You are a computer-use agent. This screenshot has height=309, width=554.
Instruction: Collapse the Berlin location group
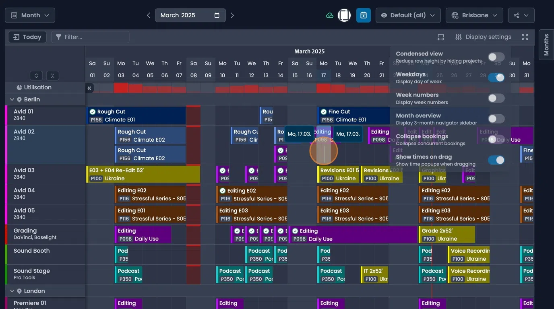(x=11, y=99)
